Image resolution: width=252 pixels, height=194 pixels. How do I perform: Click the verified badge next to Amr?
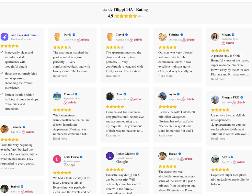pos(125,94)
